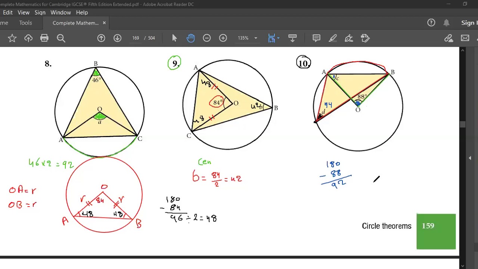Viewport: 478px width, 269px height.
Task: Click the 46° angle label
Action: pos(96,80)
